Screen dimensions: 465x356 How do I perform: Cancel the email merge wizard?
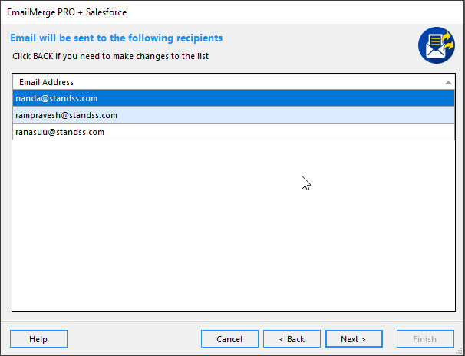[229, 339]
